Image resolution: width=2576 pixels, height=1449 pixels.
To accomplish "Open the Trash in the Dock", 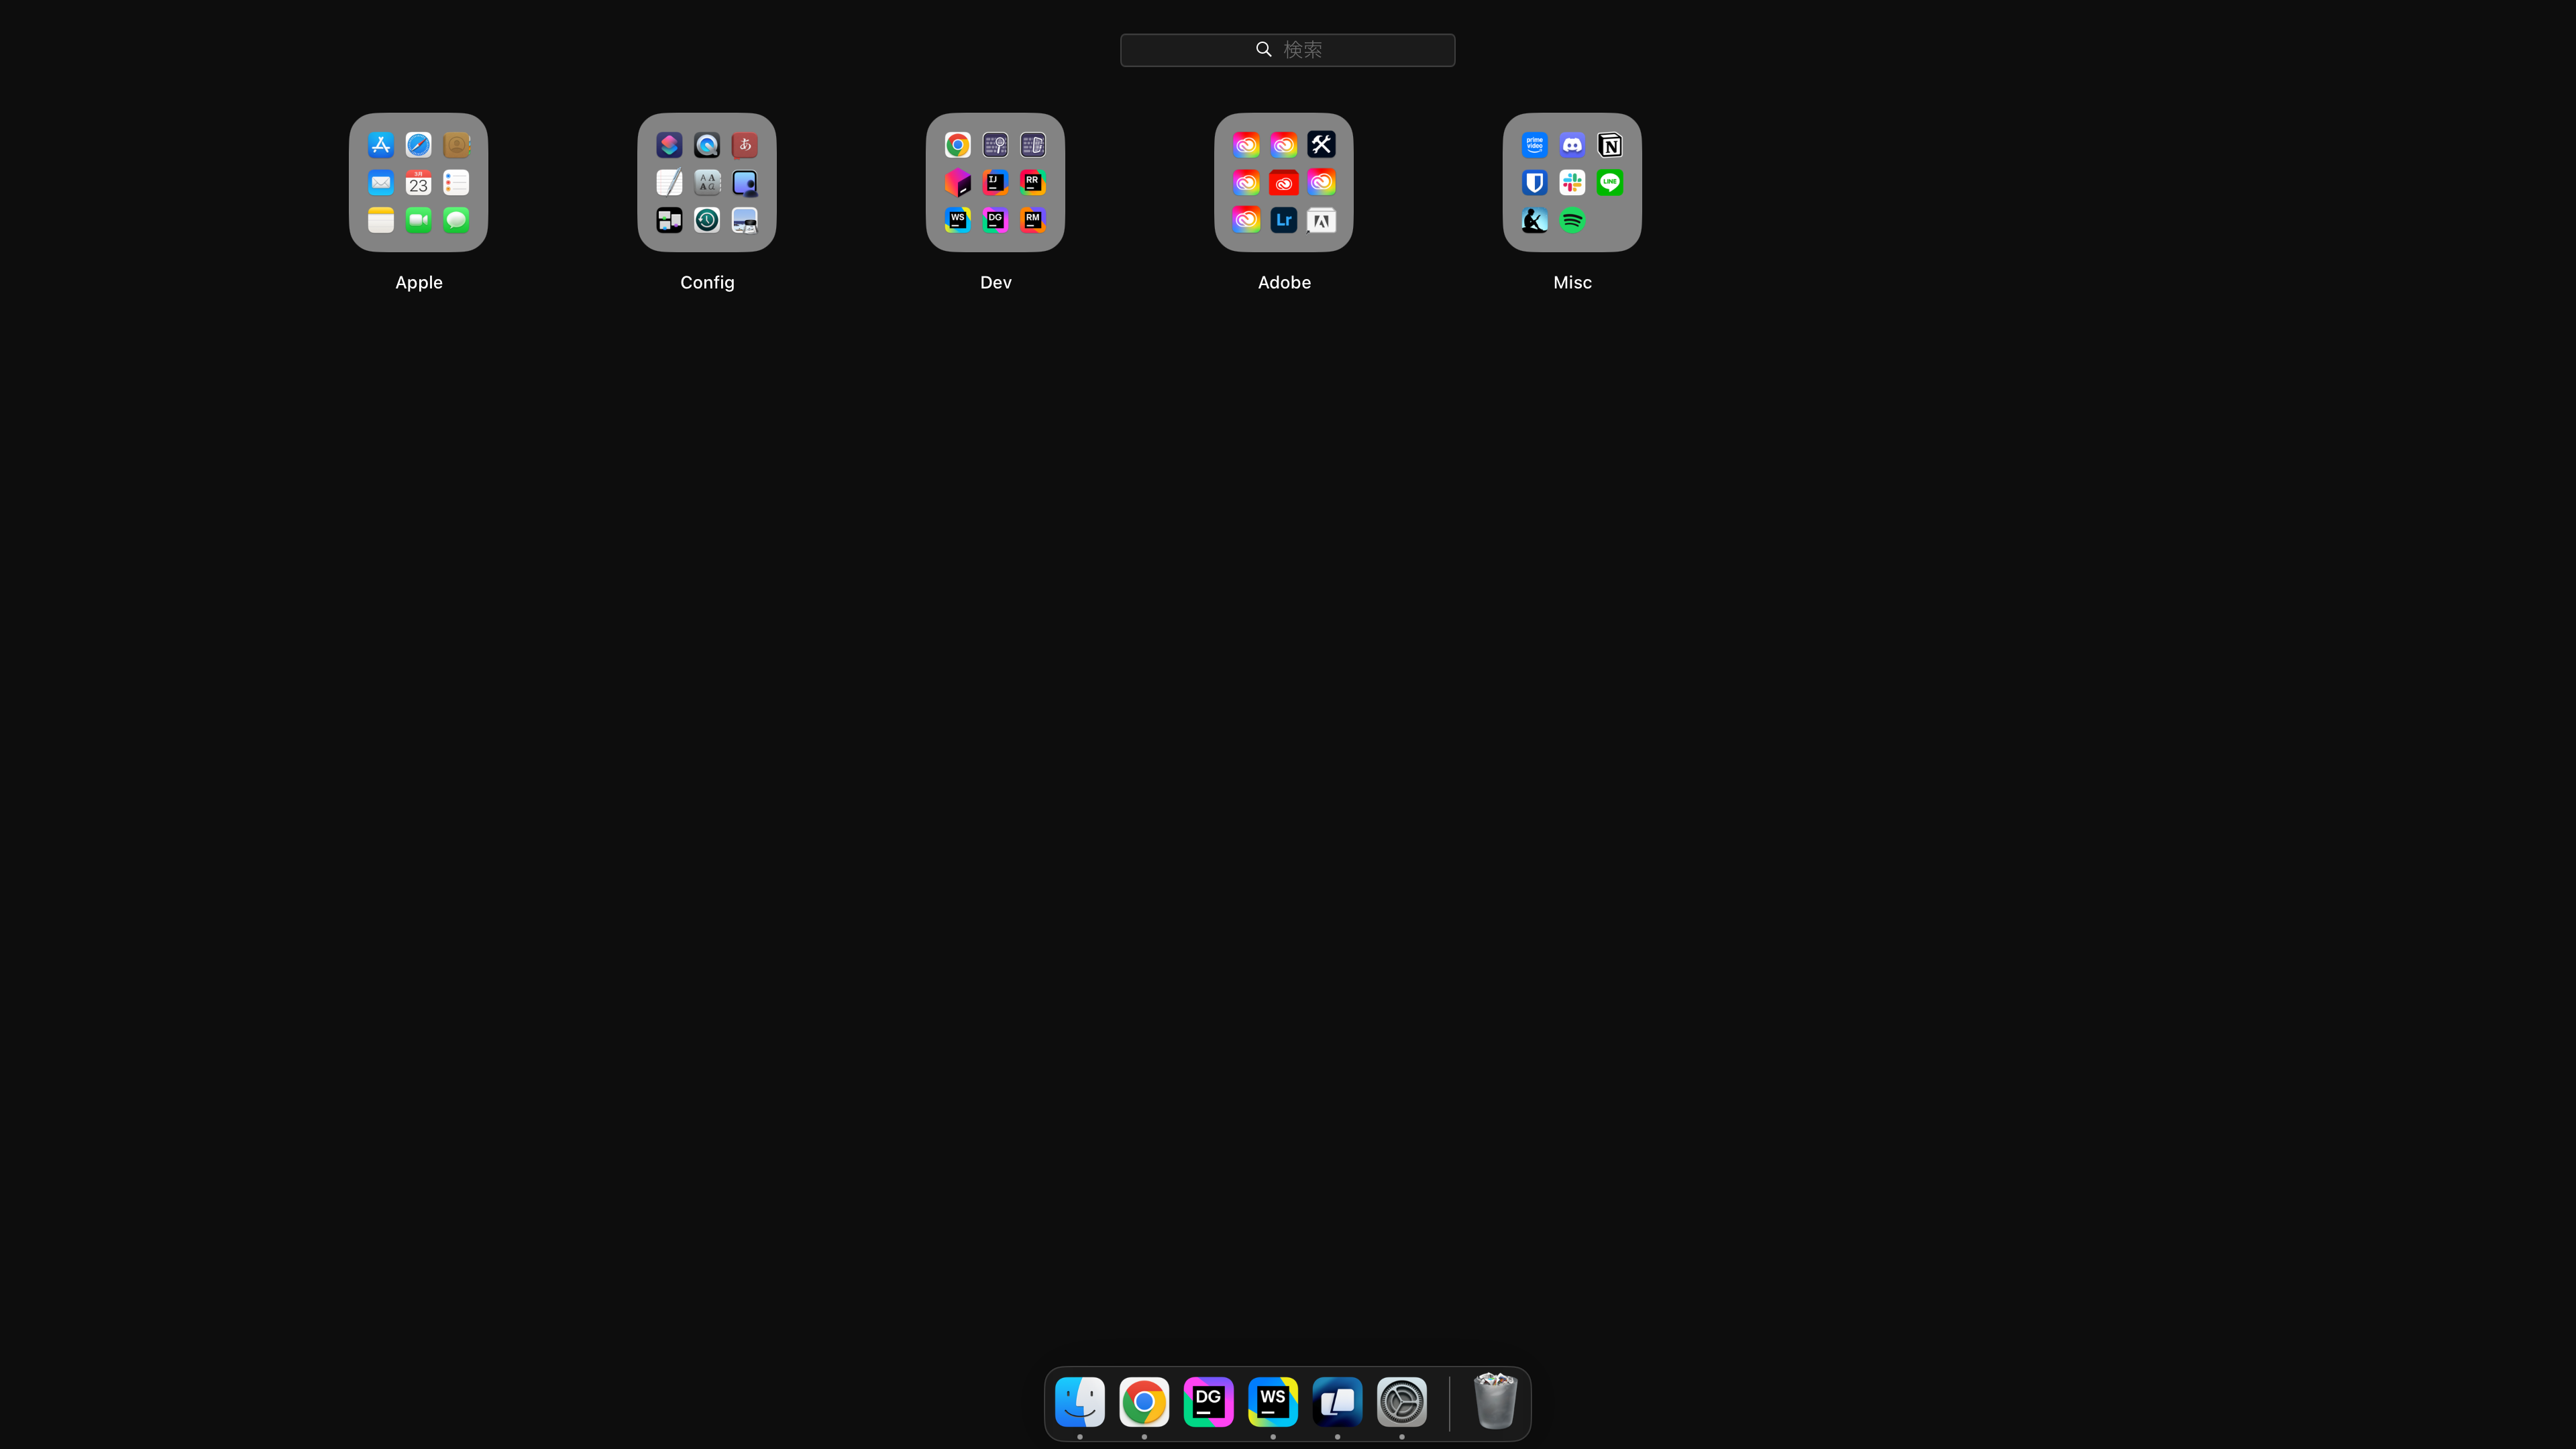I will pyautogui.click(x=1495, y=1401).
